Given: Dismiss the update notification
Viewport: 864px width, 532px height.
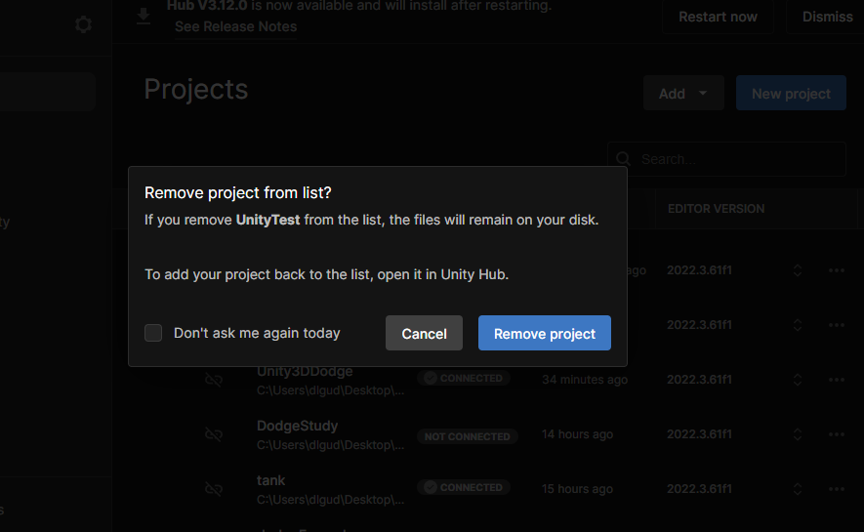Looking at the screenshot, I should [x=827, y=17].
